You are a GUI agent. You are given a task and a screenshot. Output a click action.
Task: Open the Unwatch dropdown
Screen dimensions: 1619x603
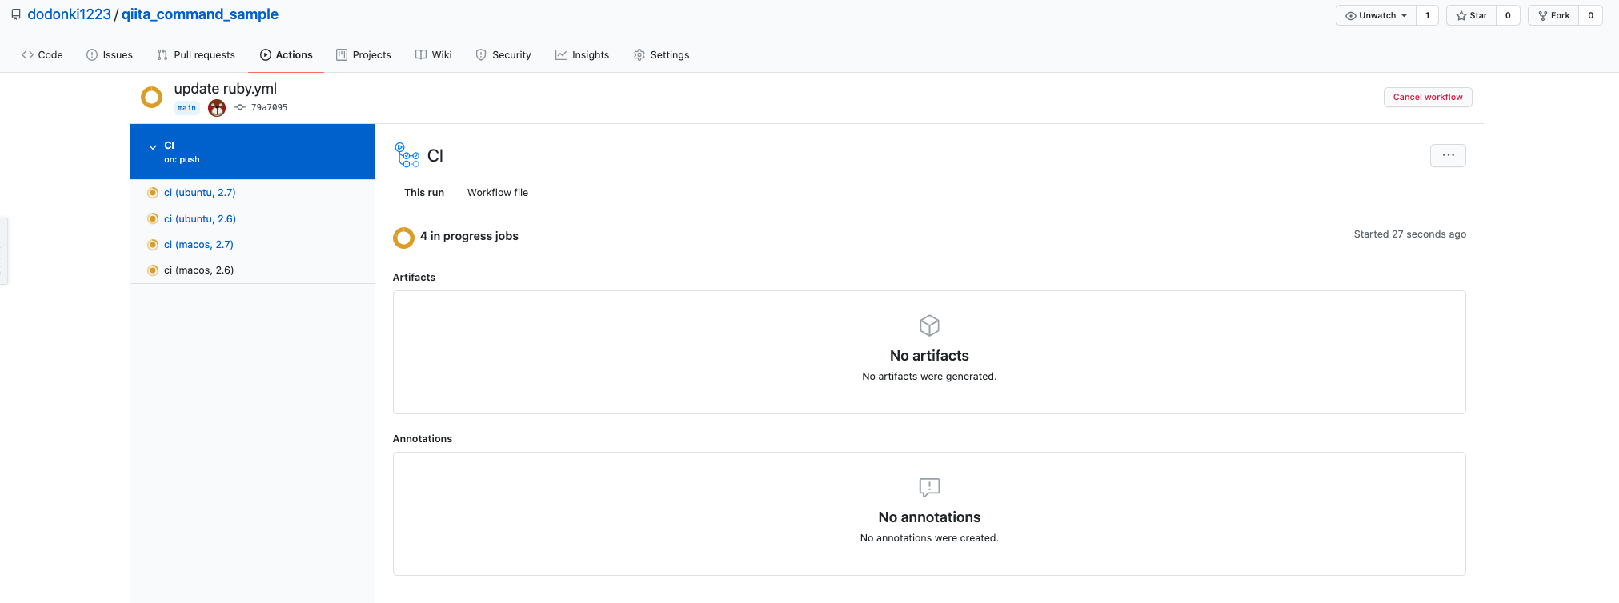point(1376,15)
